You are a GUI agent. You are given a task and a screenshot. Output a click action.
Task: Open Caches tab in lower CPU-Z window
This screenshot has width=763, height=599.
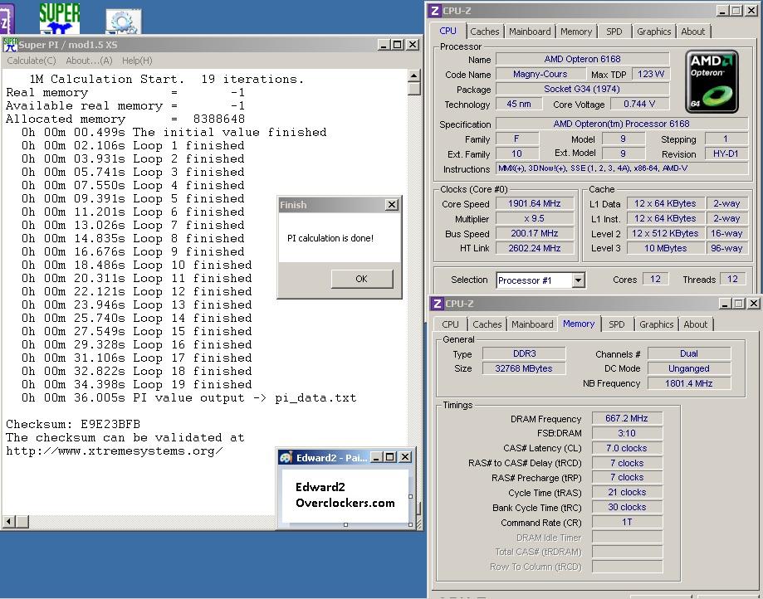487,324
